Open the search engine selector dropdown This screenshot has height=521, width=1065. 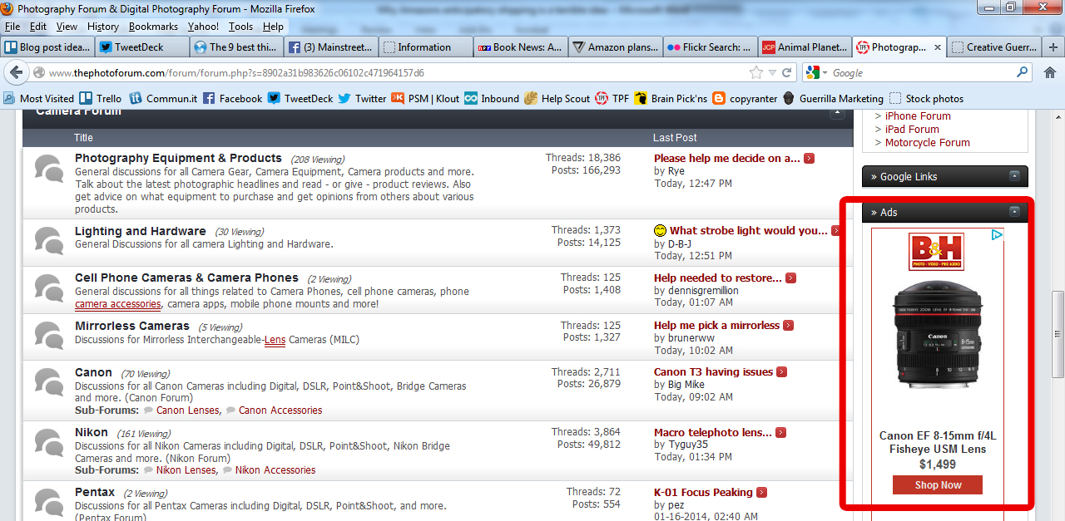pos(825,73)
